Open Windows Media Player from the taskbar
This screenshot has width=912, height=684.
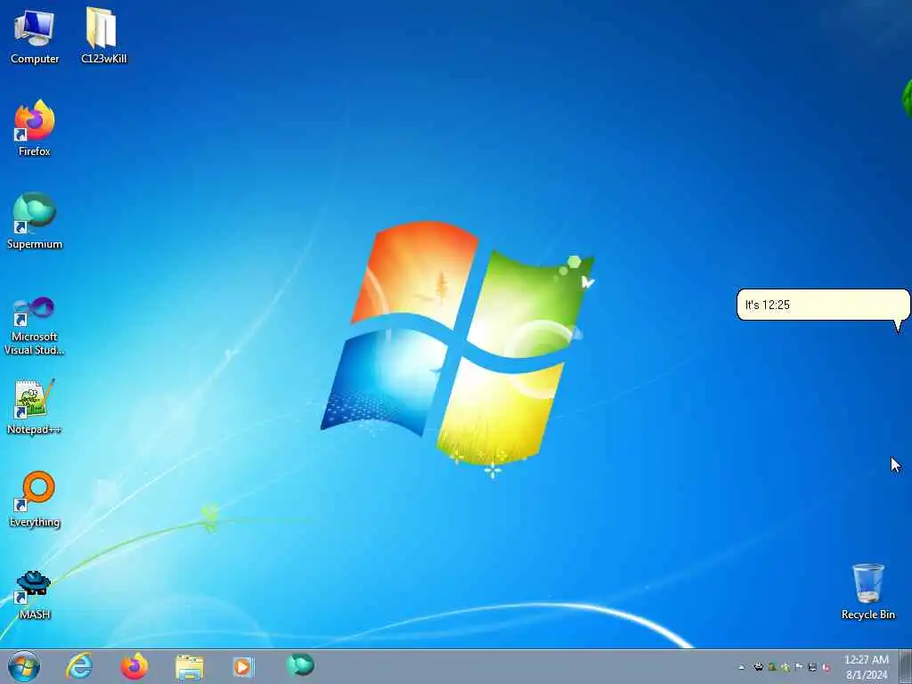click(243, 666)
